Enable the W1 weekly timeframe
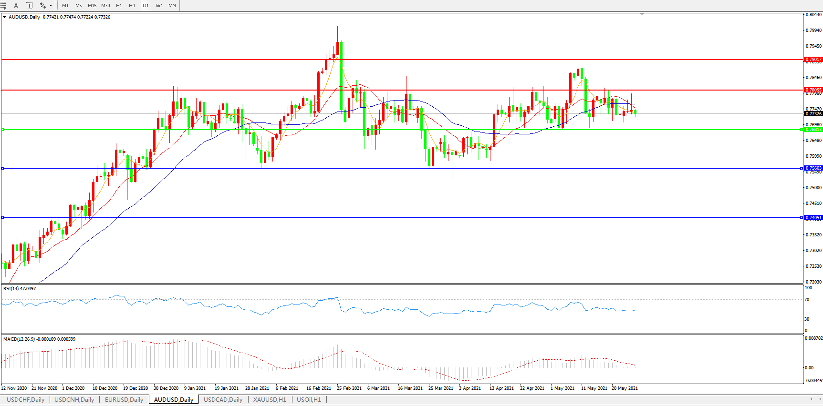Image resolution: width=823 pixels, height=406 pixels. point(159,6)
